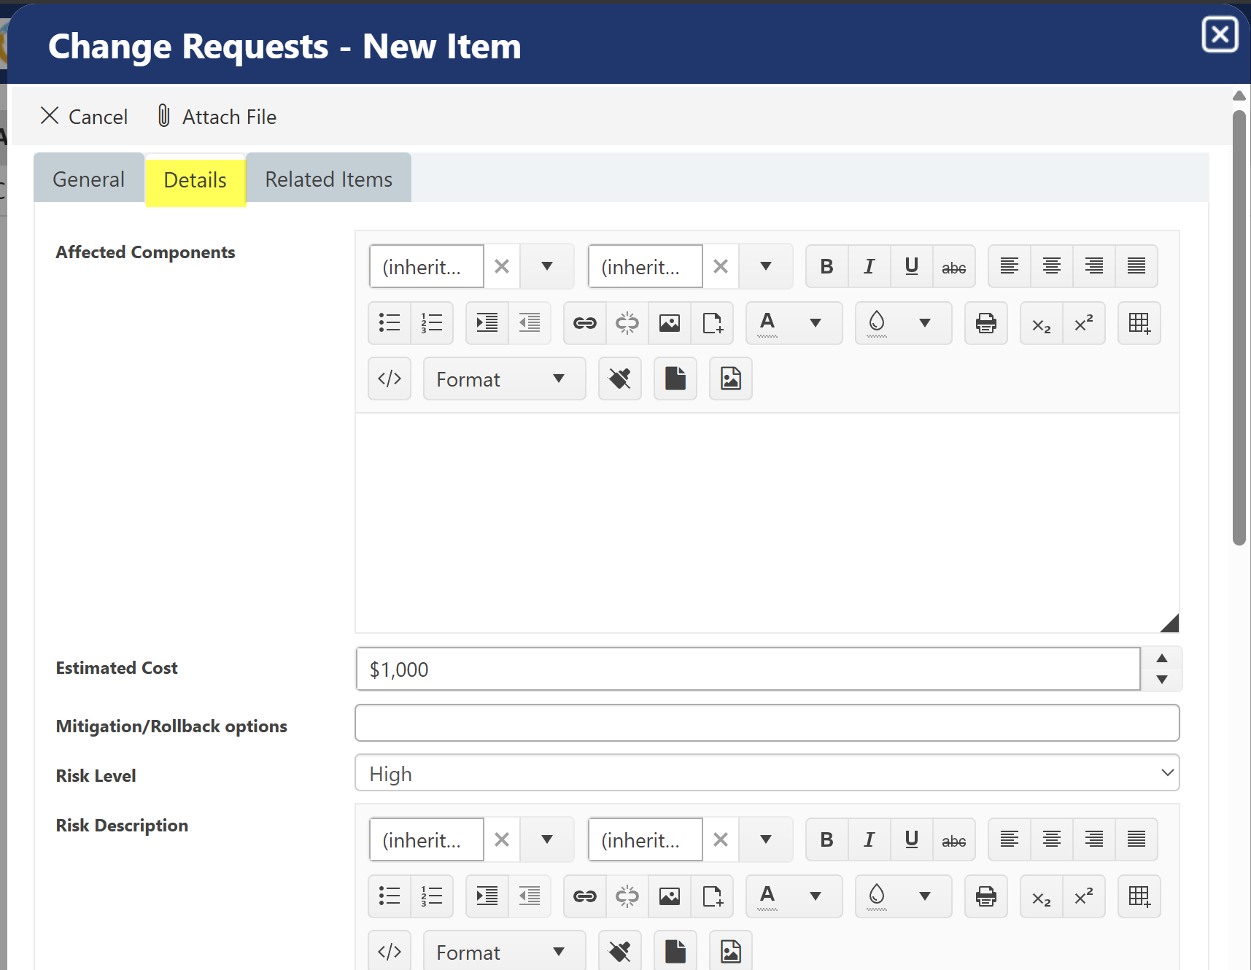1251x970 pixels.
Task: Increase Estimated Cost with the up stepper
Action: pyautogui.click(x=1161, y=659)
